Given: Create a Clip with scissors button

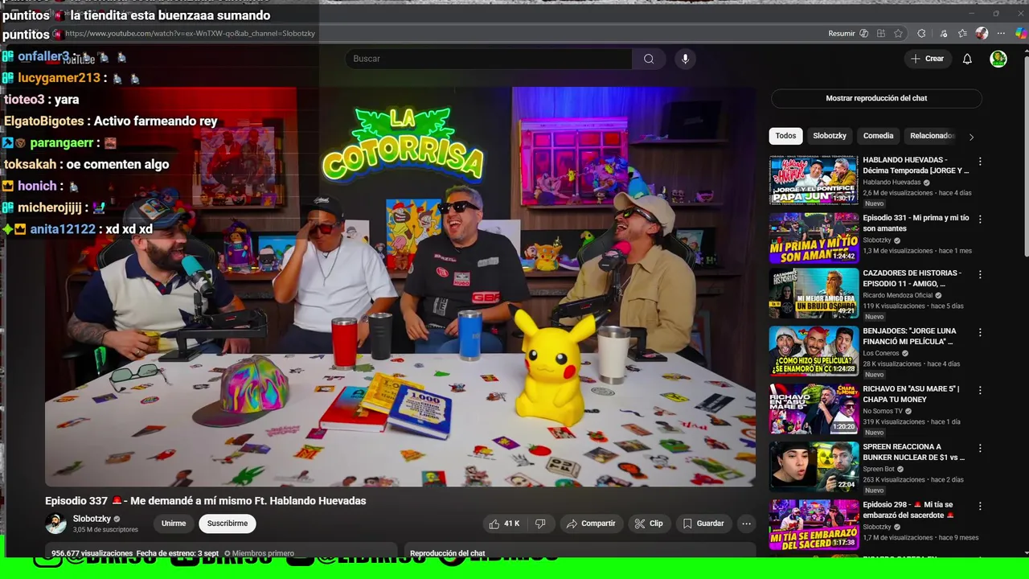Looking at the screenshot, I should [x=649, y=524].
